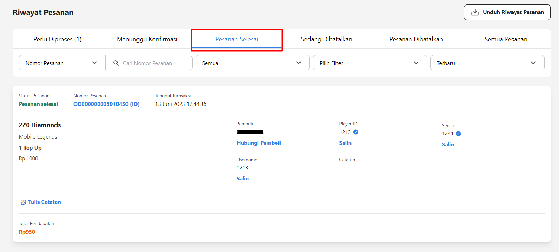This screenshot has height=252, width=559.
Task: Click the Rp1.000 price text
Action: [29, 158]
